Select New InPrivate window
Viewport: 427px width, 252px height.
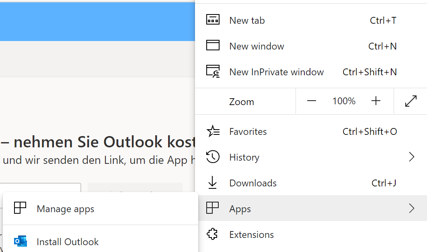311,72
